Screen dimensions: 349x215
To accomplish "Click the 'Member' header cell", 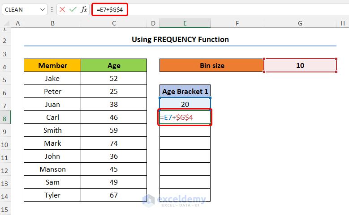I will click(52, 66).
